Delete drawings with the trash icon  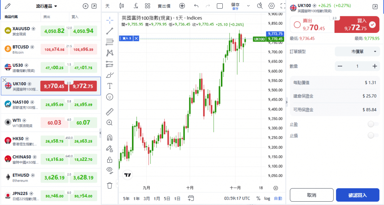point(110,186)
